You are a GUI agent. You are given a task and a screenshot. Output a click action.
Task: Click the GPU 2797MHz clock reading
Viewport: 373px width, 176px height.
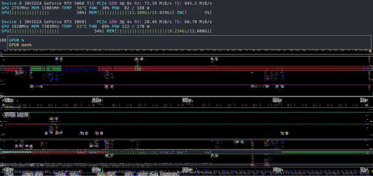(15, 8)
